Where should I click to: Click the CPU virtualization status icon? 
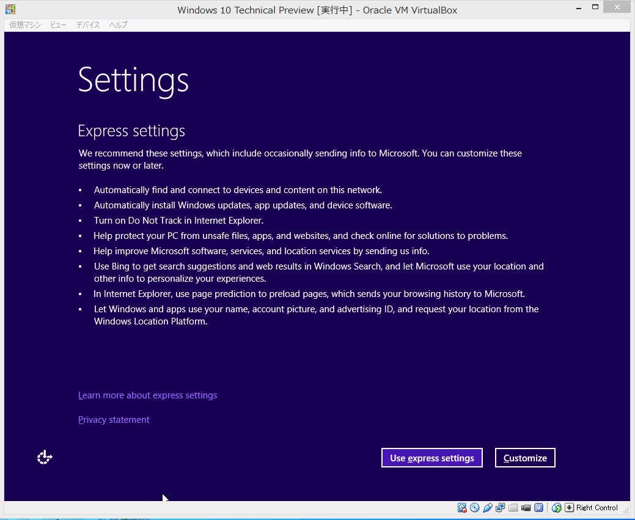(x=538, y=507)
